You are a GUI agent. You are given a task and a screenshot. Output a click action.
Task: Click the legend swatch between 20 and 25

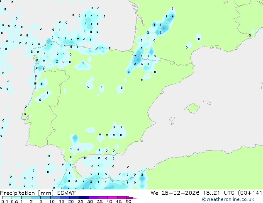(74, 198)
